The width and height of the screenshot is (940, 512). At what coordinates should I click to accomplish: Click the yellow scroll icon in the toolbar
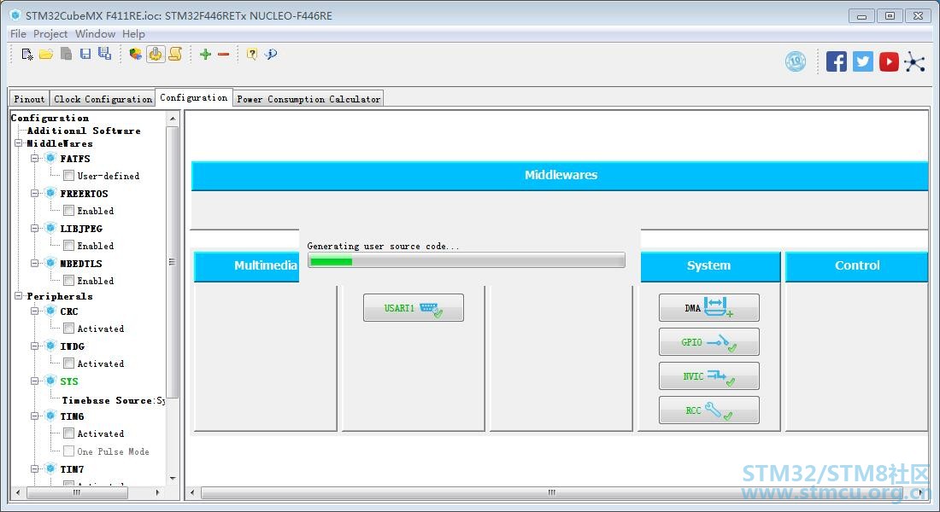point(175,54)
